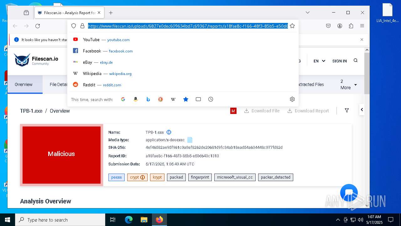Click packer_detected tag
This screenshot has width=401, height=226.
pyautogui.click(x=276, y=177)
